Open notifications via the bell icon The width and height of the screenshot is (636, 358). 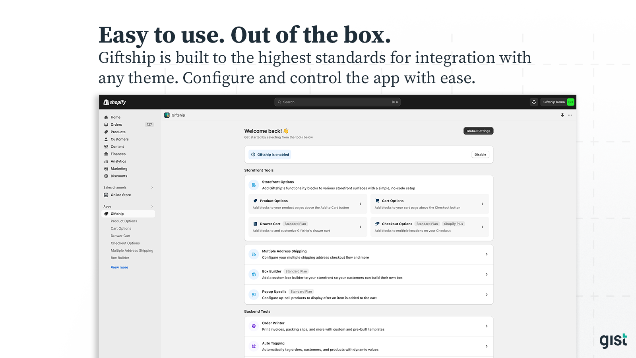coord(533,102)
